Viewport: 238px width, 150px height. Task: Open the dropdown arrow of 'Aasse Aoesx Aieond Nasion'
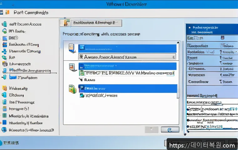tap(173, 57)
